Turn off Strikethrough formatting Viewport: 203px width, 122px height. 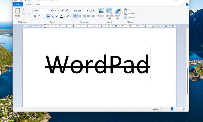point(48,16)
